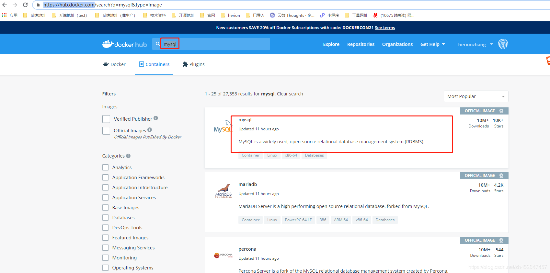
Task: Click the Clear search link
Action: coord(290,94)
